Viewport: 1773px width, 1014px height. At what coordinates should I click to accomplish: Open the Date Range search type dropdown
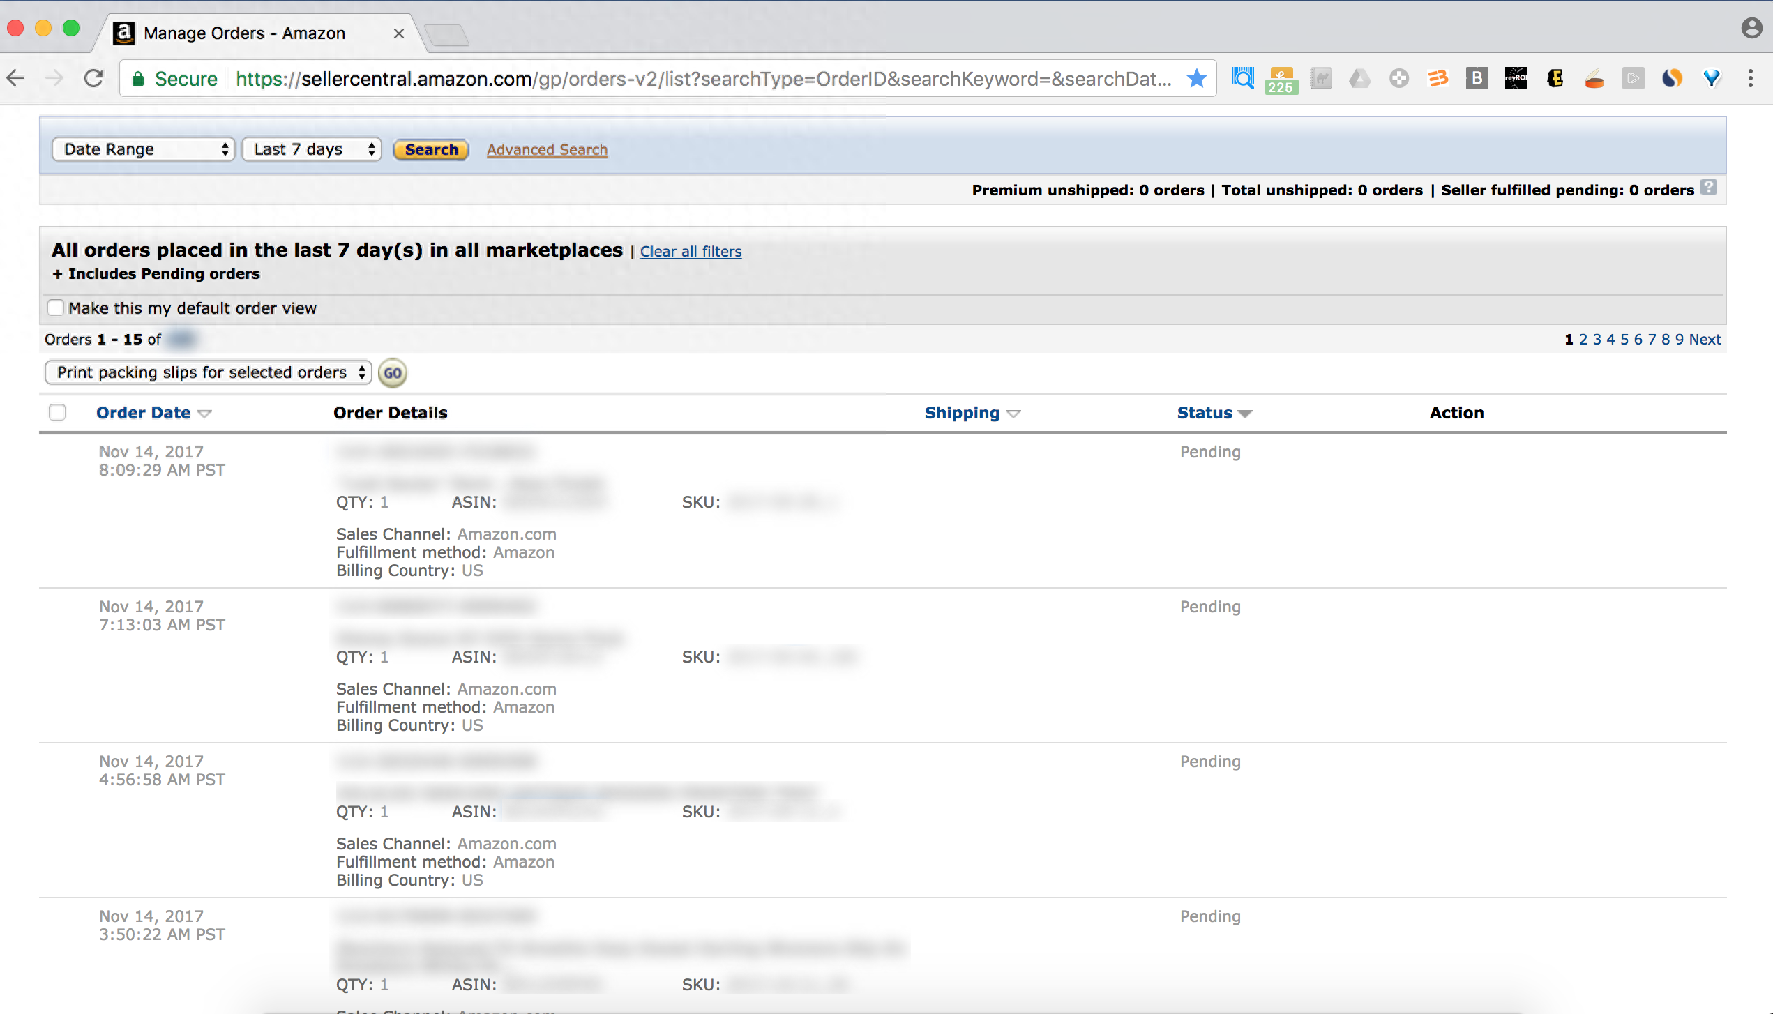tap(143, 149)
